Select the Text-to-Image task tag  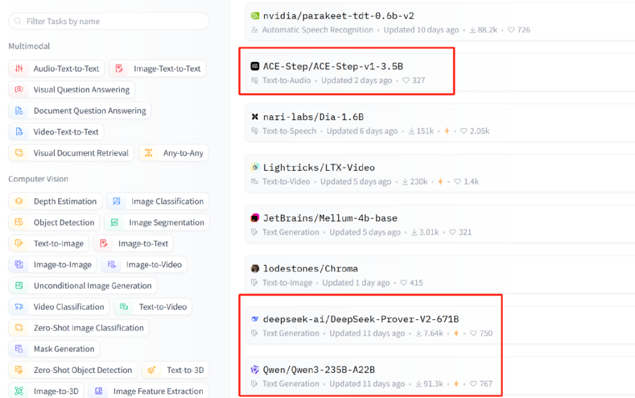[x=49, y=243]
